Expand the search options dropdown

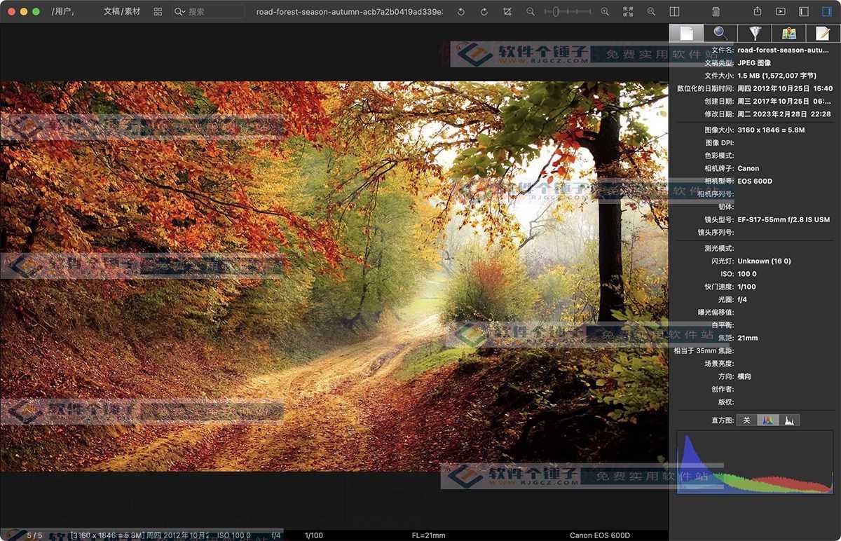coord(180,12)
